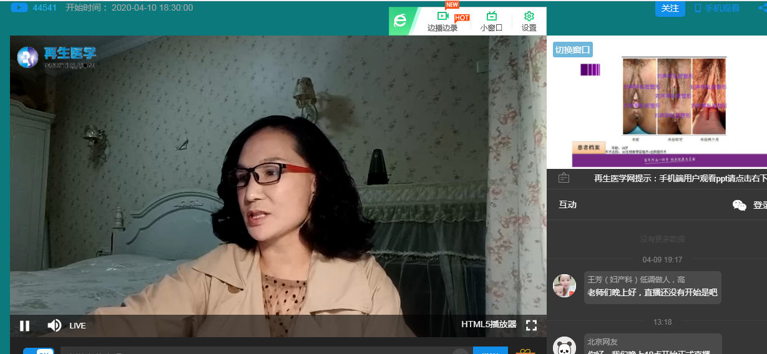Open the 互动 interaction tab
The height and width of the screenshot is (354, 767).
pos(567,204)
